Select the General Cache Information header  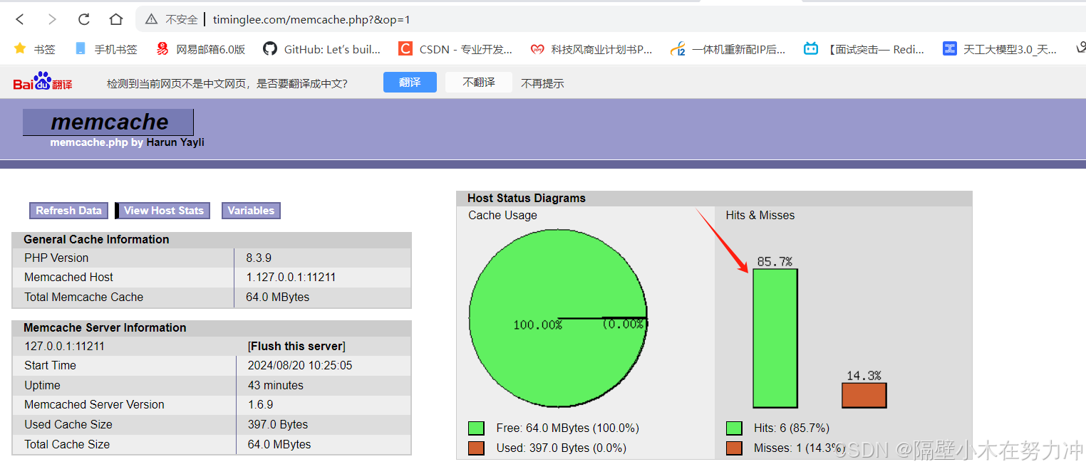[x=96, y=240]
